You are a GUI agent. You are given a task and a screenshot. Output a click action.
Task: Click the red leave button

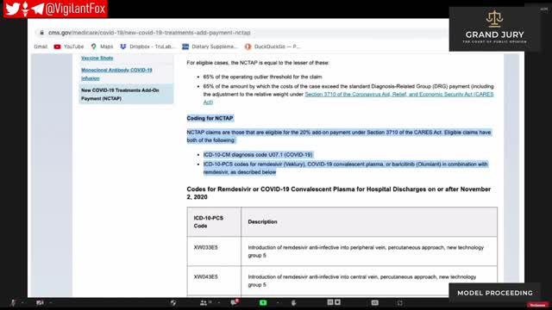pyautogui.click(x=537, y=305)
